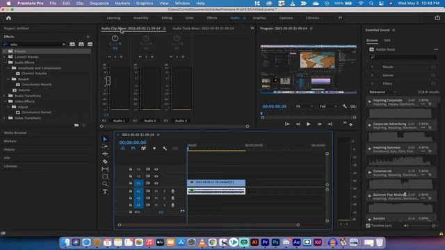
Task: Click the Audio 1 volume fader handle
Action: pos(108,81)
